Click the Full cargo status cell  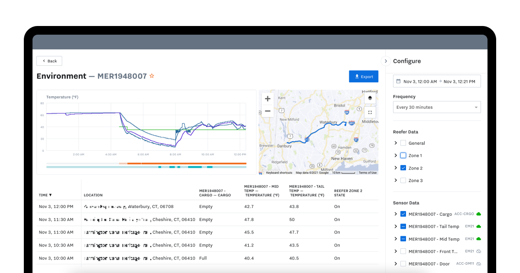click(203, 258)
